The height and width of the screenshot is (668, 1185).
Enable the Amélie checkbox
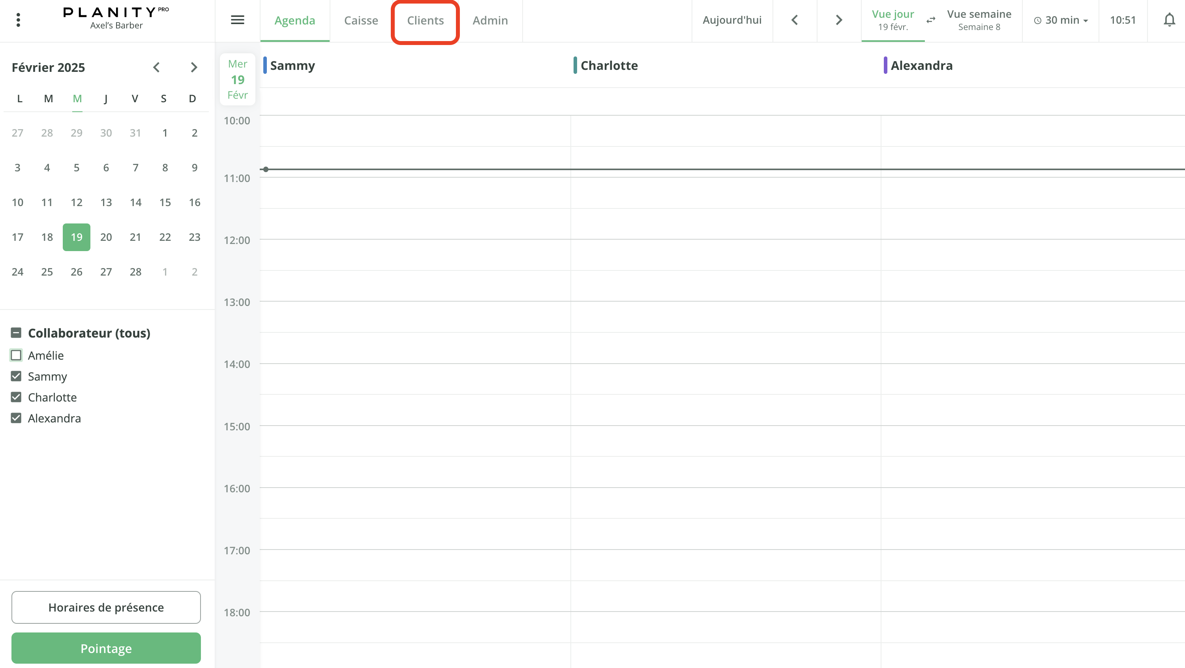click(17, 355)
